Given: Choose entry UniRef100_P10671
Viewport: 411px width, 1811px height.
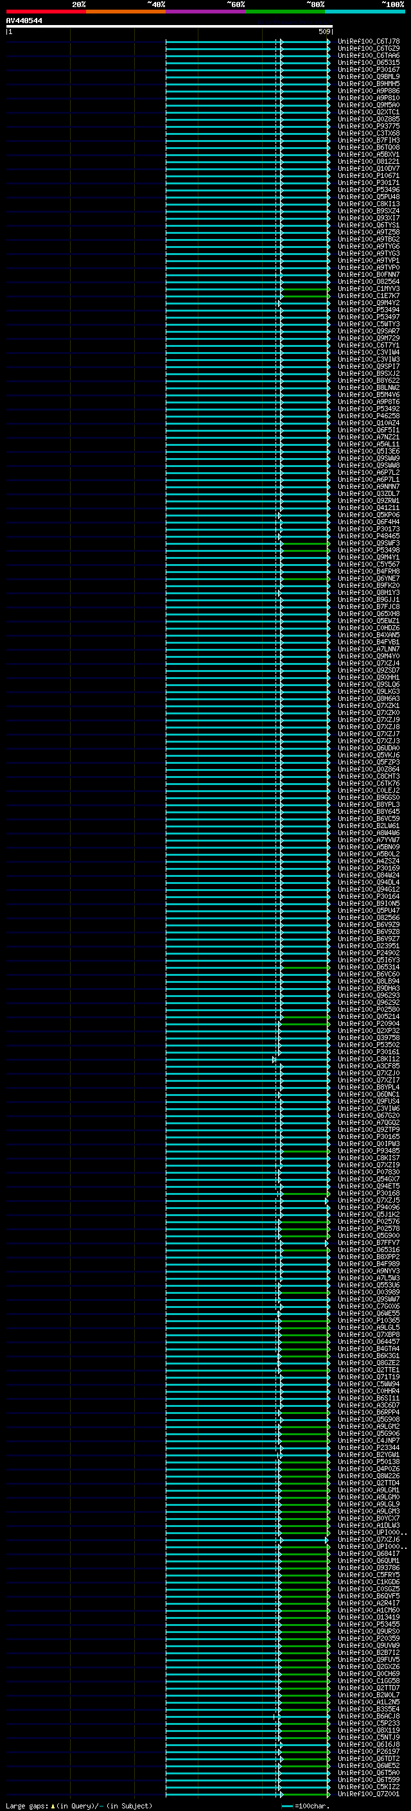Looking at the screenshot, I should (369, 176).
